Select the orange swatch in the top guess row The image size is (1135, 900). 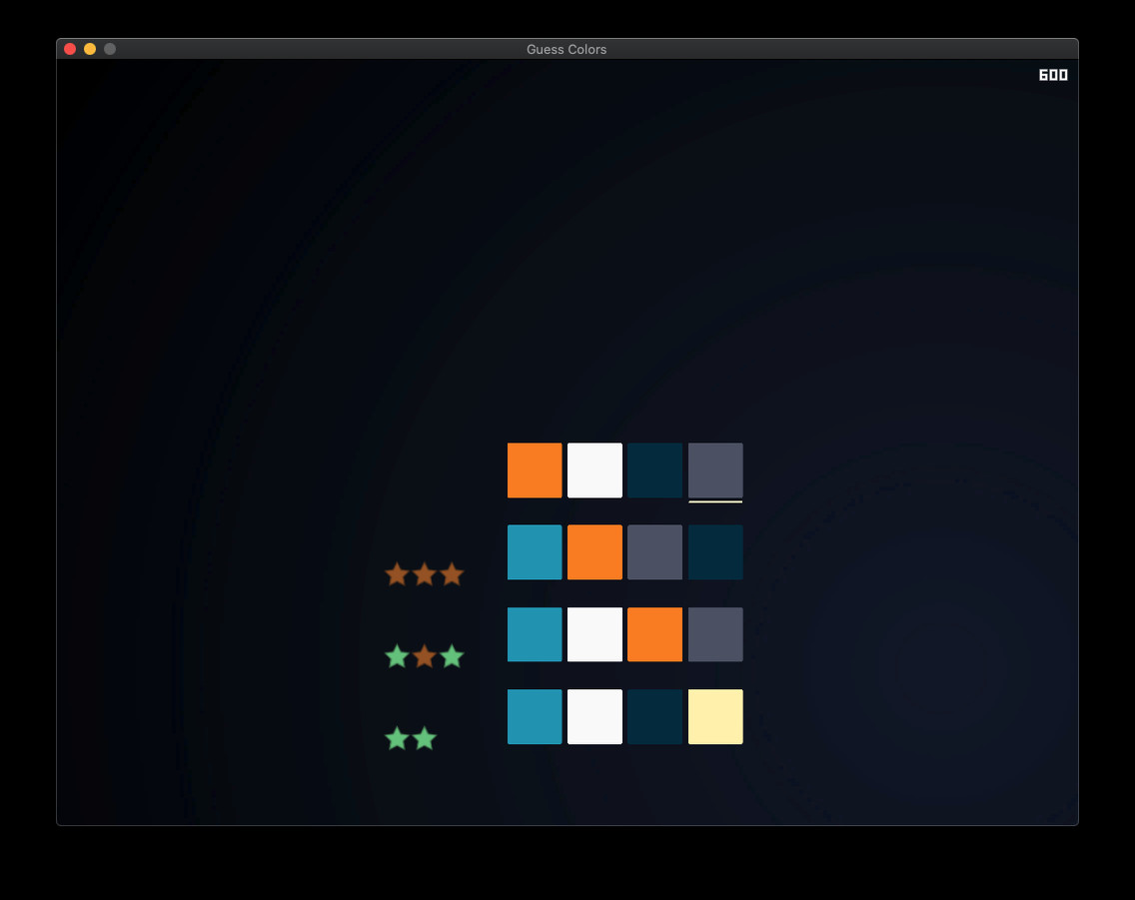pos(535,469)
